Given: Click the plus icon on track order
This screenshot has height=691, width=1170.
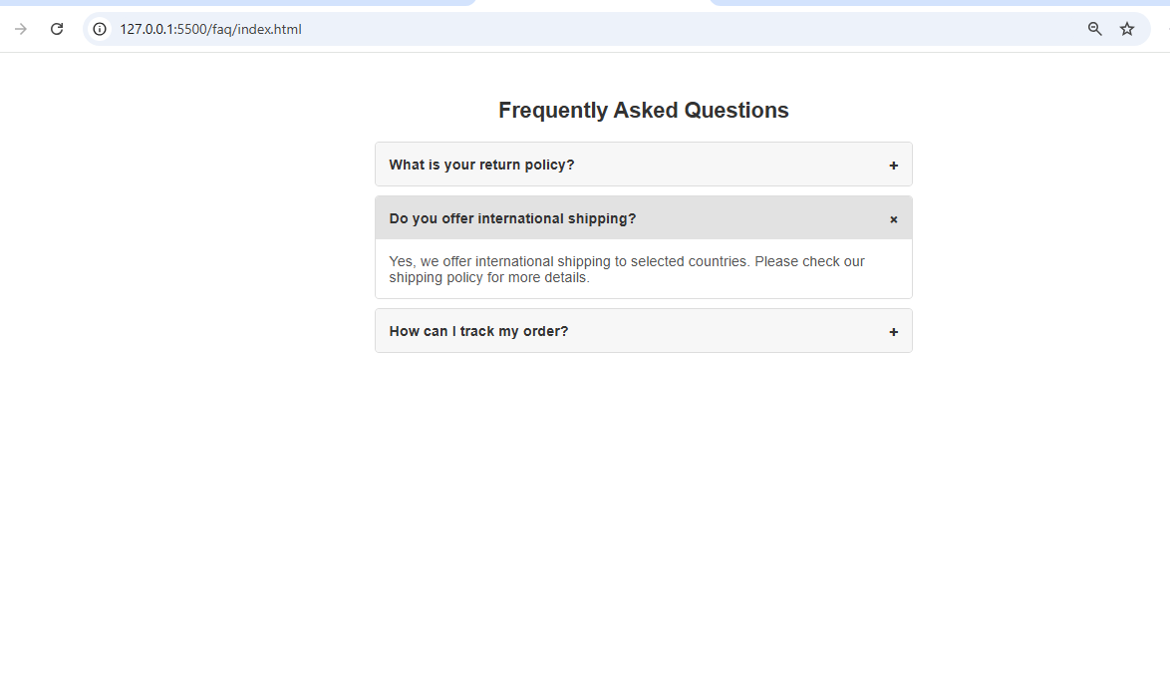Looking at the screenshot, I should coord(893,332).
